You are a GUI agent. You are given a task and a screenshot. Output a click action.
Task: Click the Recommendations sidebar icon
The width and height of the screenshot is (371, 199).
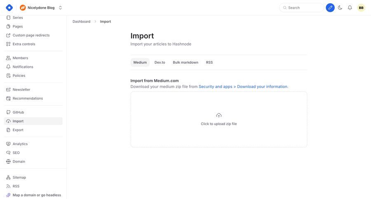click(x=8, y=98)
